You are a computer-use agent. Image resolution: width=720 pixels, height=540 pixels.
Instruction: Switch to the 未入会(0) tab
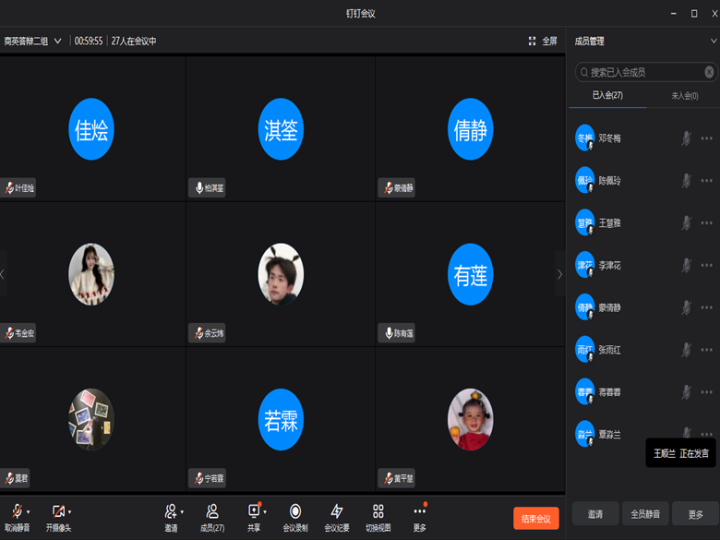point(683,95)
